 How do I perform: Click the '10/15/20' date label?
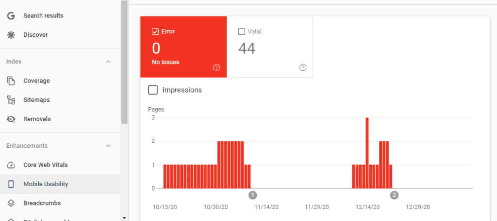165,207
